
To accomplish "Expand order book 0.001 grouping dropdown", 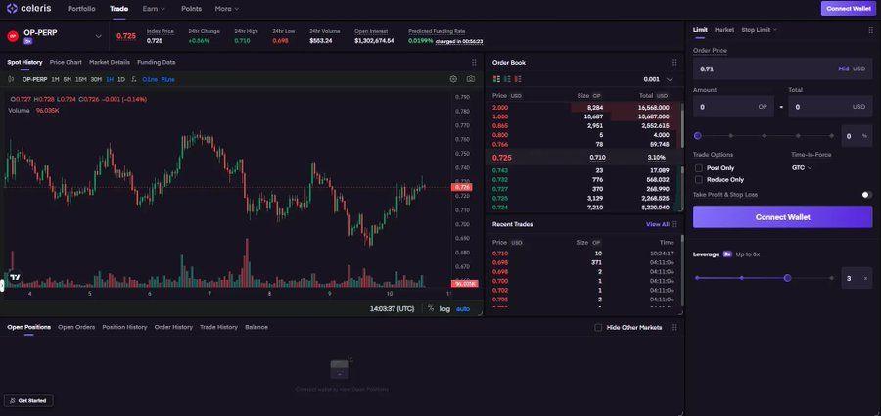I will (670, 79).
